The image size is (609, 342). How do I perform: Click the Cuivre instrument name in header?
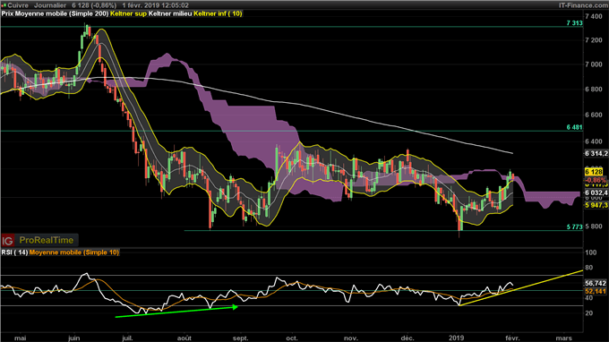click(18, 5)
